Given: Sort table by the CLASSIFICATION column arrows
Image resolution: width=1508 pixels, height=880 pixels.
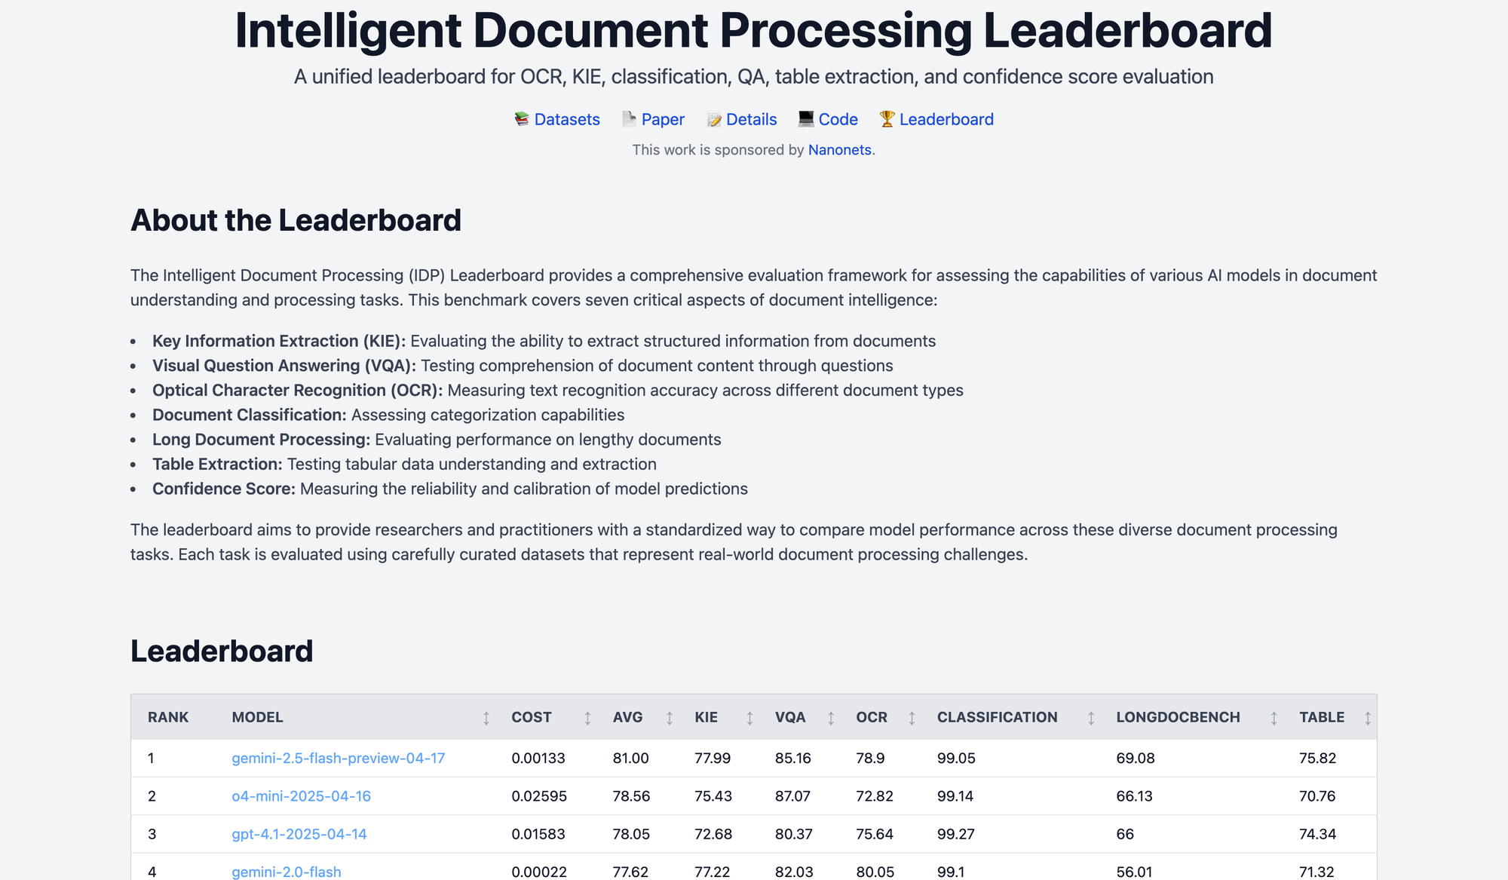Looking at the screenshot, I should click(x=1090, y=717).
